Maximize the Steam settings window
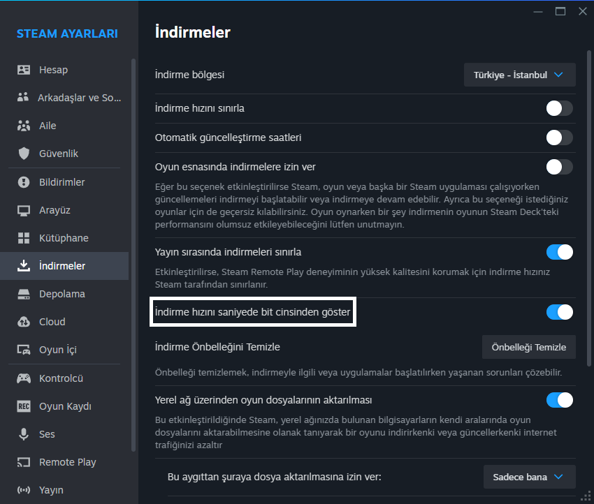594x504 pixels. [560, 11]
